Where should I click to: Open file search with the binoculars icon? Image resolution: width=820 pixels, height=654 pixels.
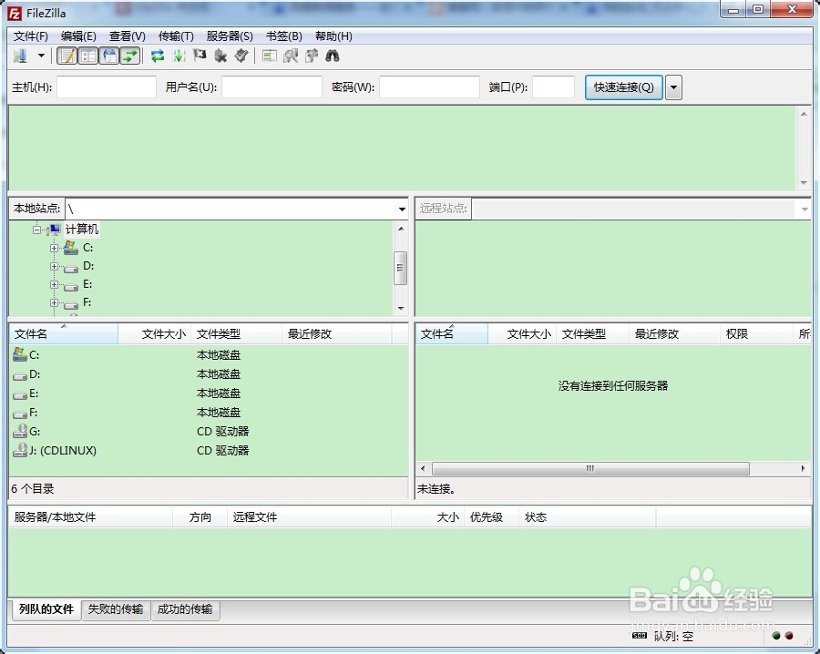pos(333,56)
